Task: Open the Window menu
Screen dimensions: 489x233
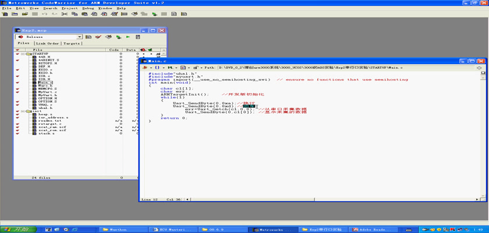Action: 105,8
